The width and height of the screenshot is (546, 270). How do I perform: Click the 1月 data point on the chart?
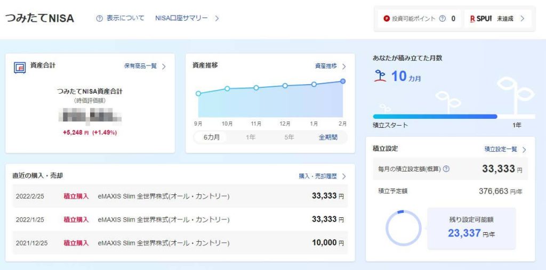[x=314, y=84]
